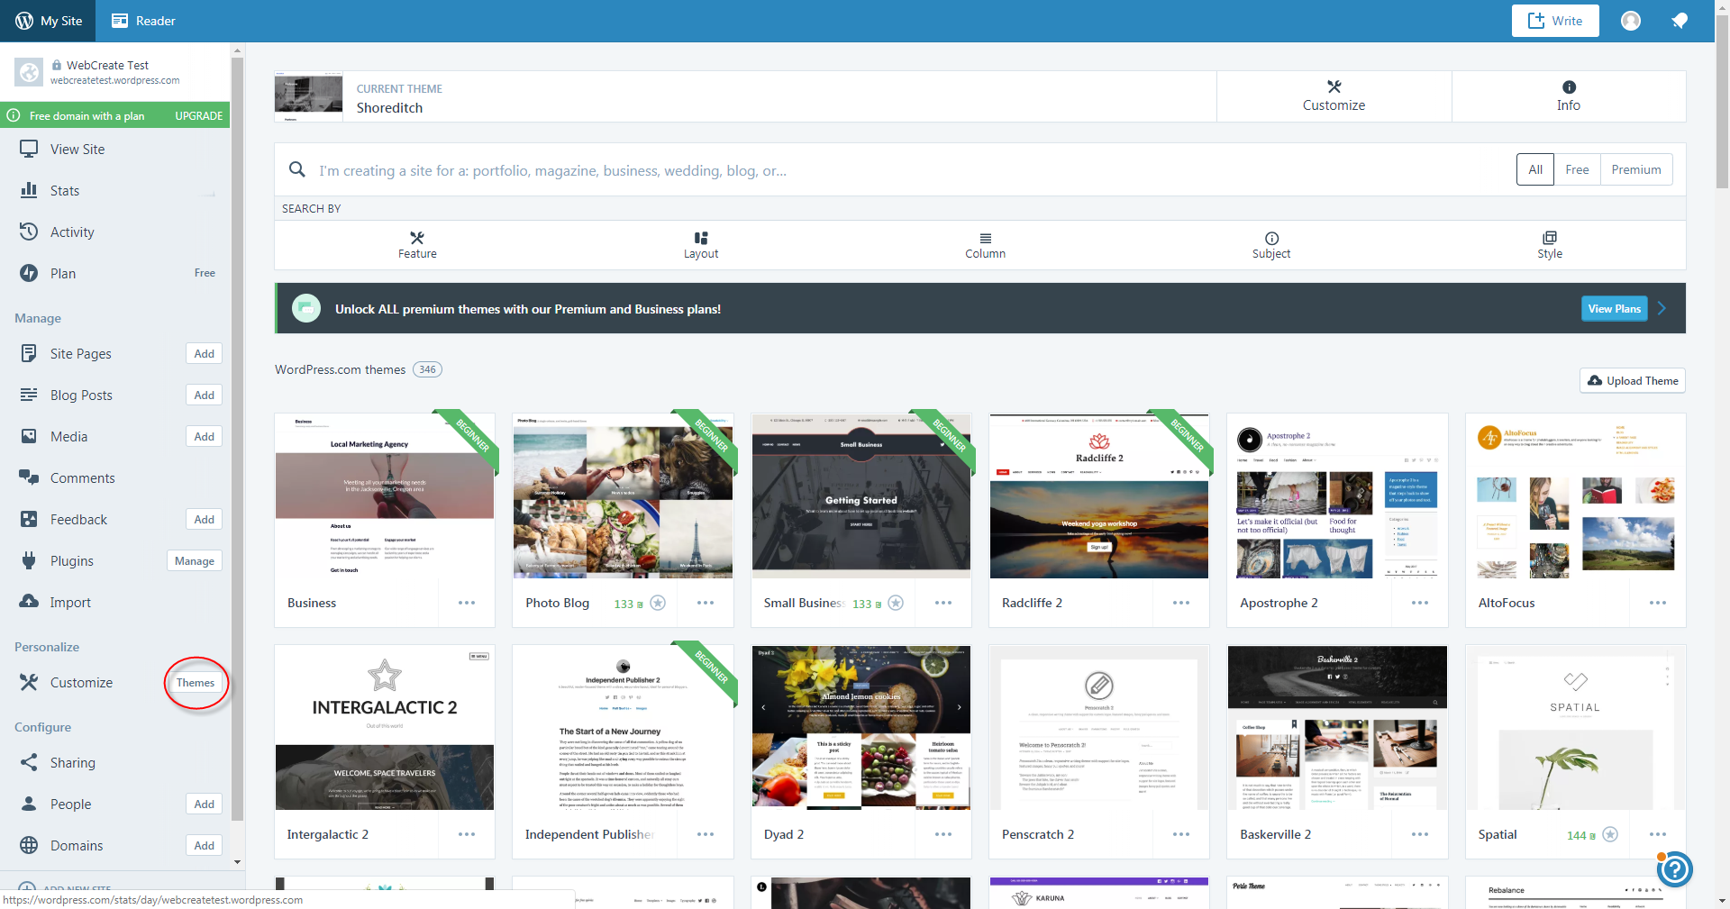Image resolution: width=1730 pixels, height=909 pixels.
Task: Click the Activity clock icon
Action: tap(29, 232)
